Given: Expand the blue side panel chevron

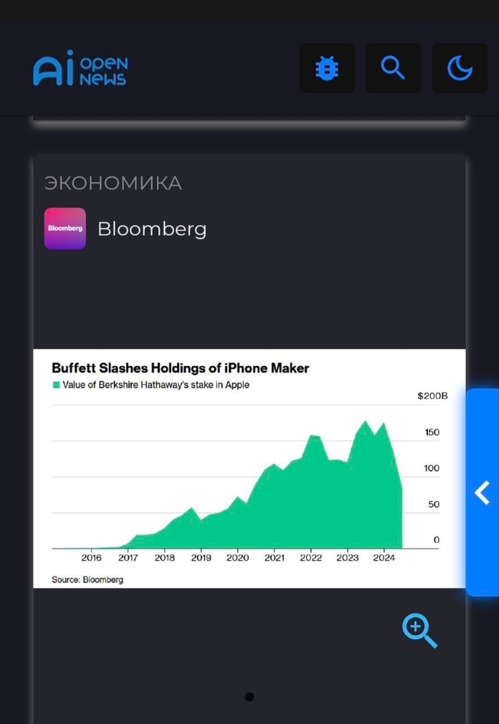Looking at the screenshot, I should tap(482, 492).
